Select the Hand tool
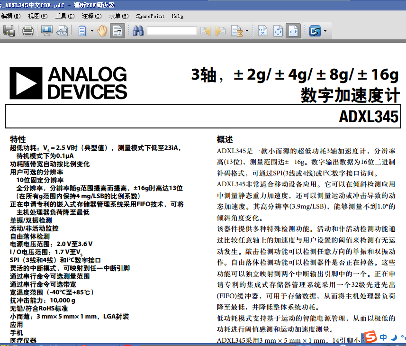Screen dimensions: 406x346 click(102, 31)
